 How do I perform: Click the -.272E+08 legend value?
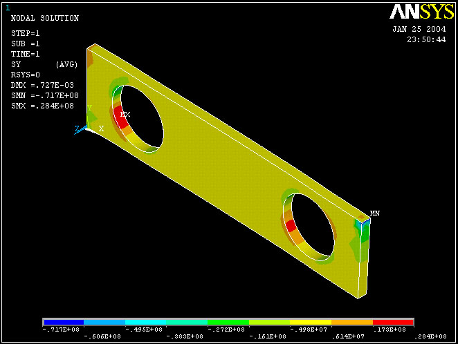pos(226,329)
